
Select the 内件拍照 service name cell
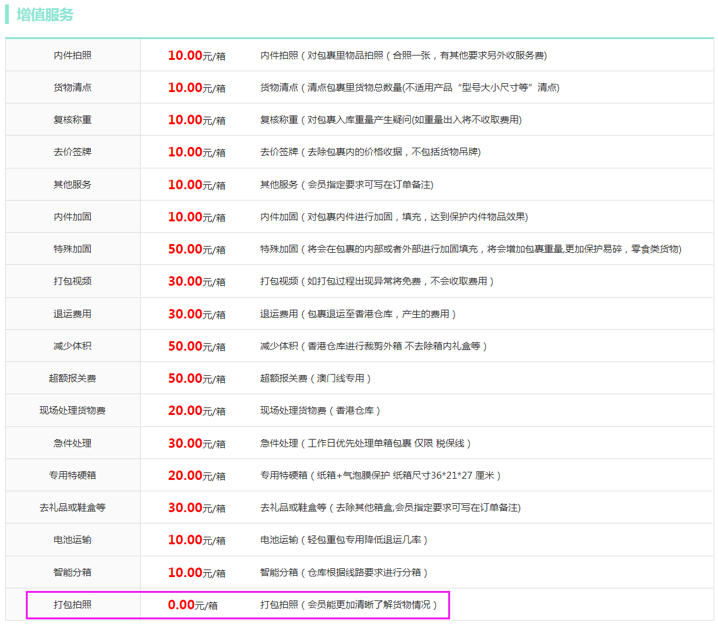72,55
